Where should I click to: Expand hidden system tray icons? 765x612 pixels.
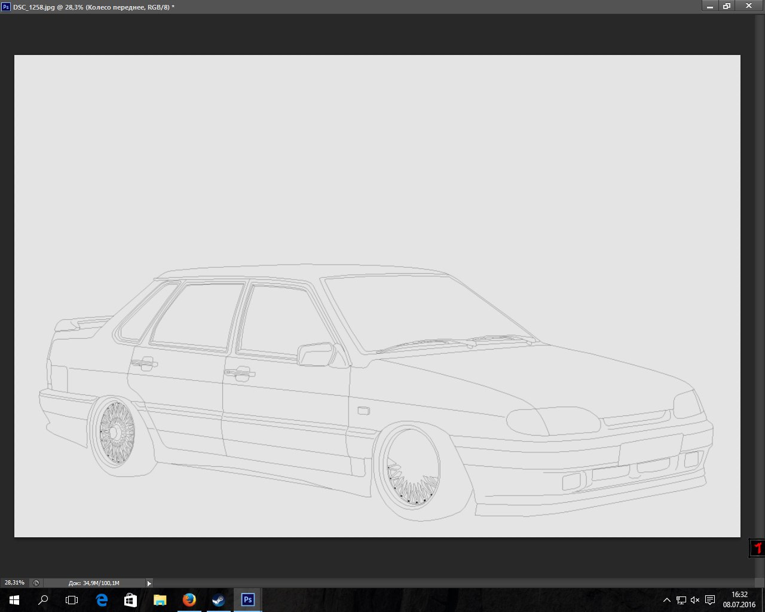click(x=667, y=600)
